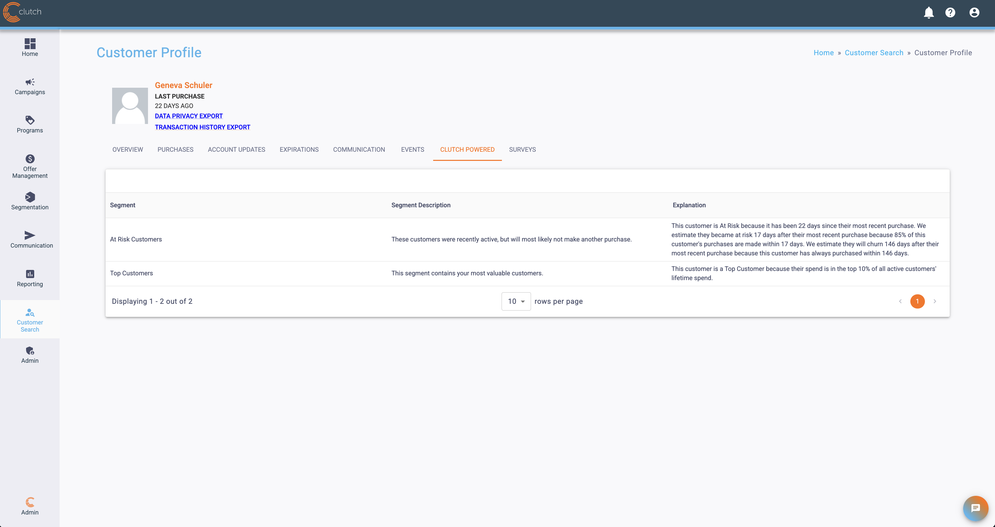995x527 pixels.
Task: Open the user account icon
Action: click(974, 13)
